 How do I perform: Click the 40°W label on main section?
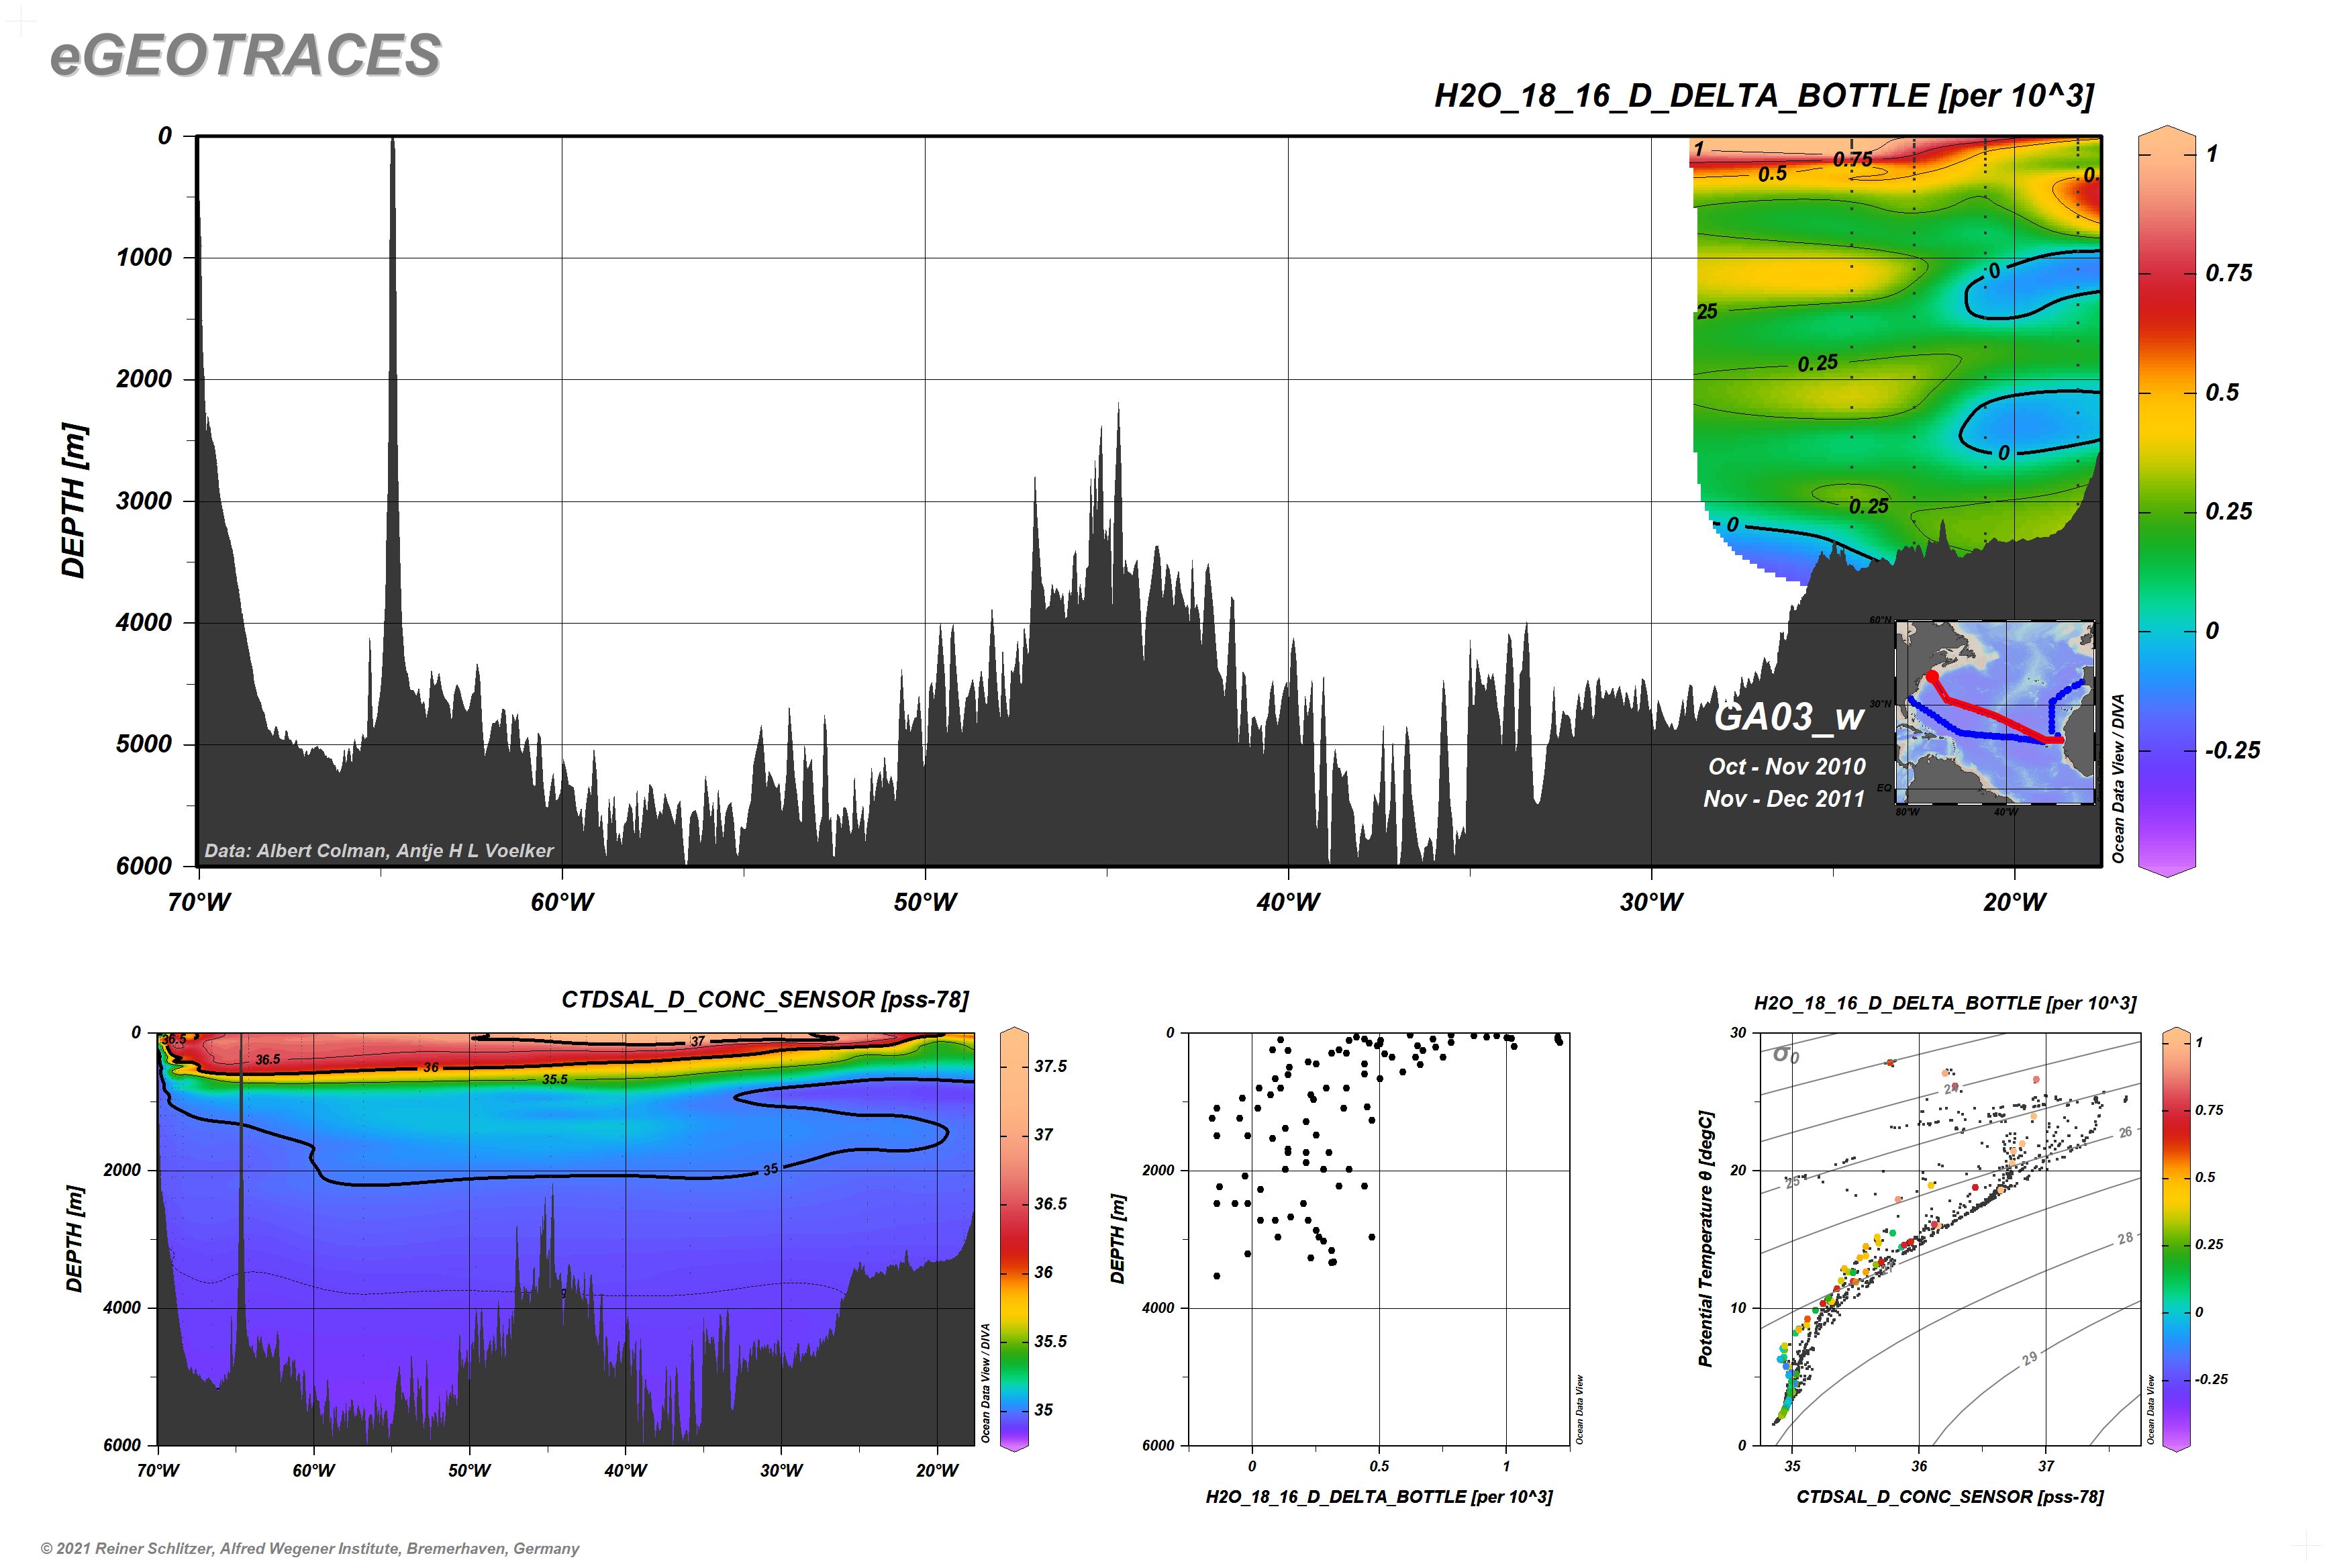[x=1288, y=902]
